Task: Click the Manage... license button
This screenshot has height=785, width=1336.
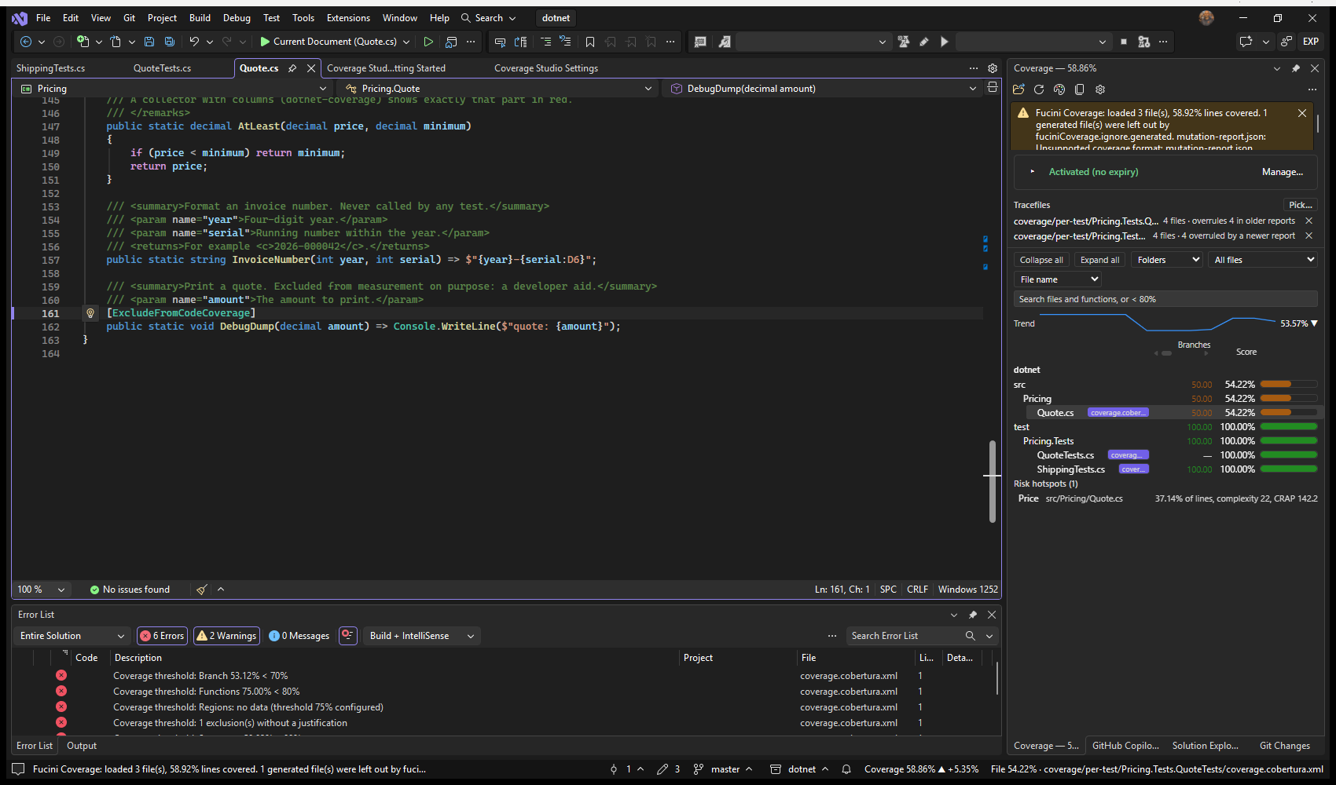Action: [x=1283, y=172]
